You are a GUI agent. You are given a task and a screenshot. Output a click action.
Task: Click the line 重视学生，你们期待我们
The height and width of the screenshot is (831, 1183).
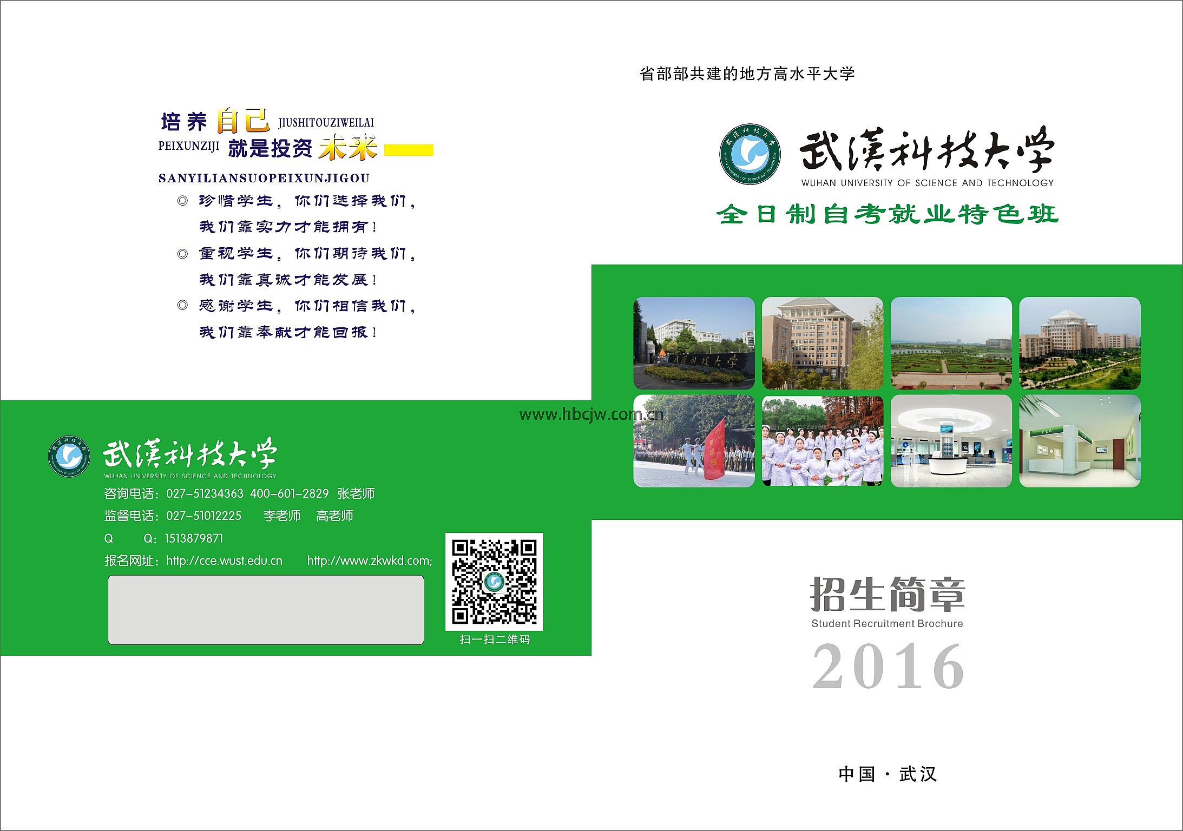pos(307,253)
